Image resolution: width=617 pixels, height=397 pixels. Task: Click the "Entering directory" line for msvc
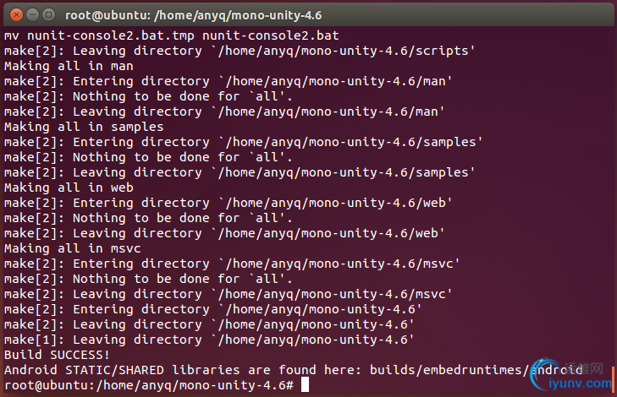[232, 264]
